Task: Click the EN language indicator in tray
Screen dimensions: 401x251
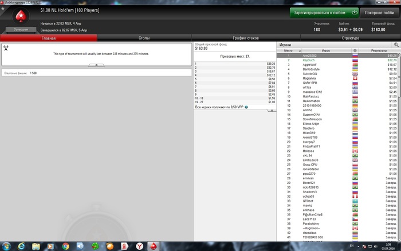Action: click(x=352, y=246)
